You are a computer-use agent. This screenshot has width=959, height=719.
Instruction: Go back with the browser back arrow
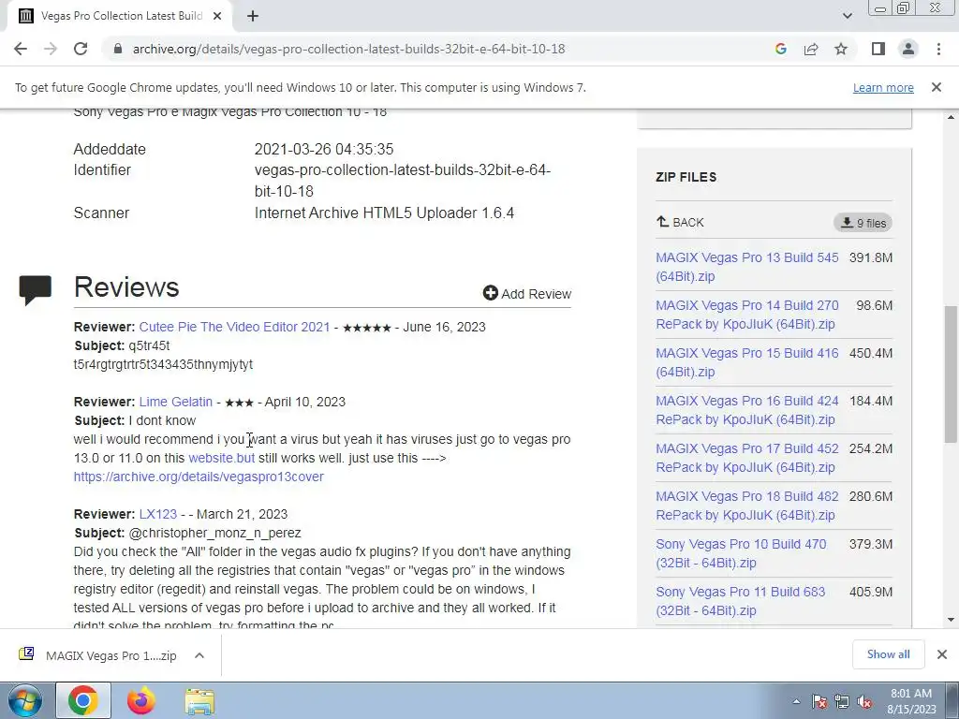pos(21,49)
